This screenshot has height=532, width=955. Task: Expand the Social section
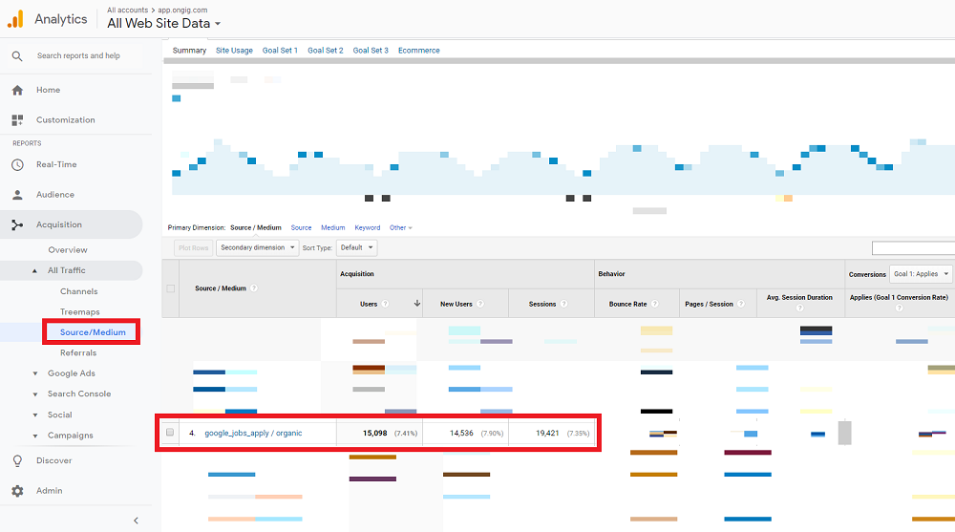coord(34,415)
